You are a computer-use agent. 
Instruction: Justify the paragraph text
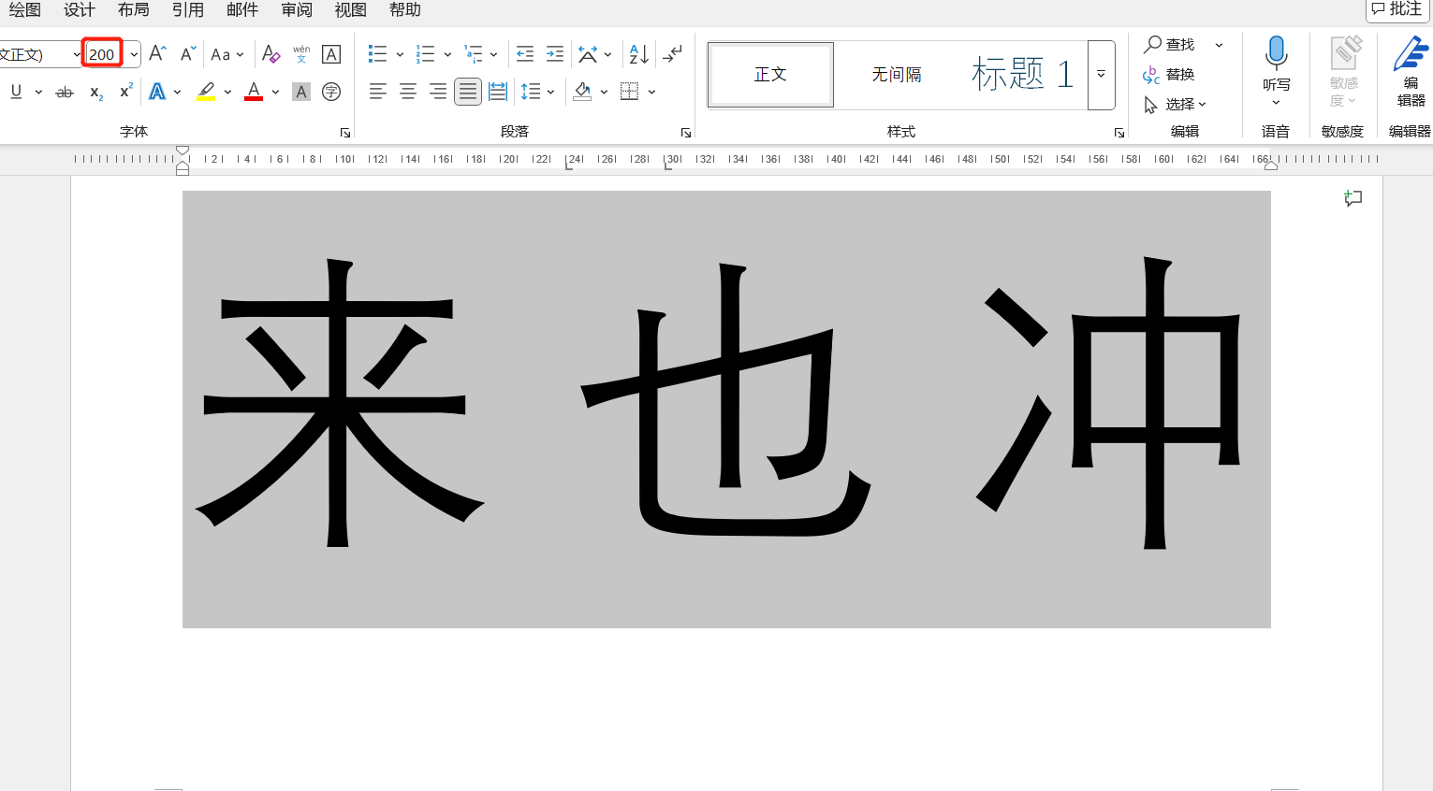tap(468, 92)
